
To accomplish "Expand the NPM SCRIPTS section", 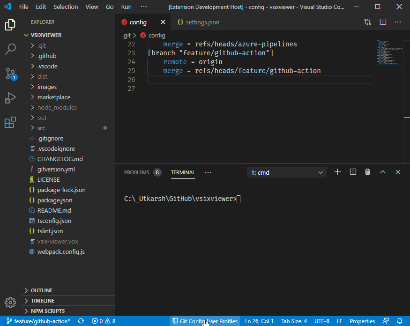I will coord(68,311).
